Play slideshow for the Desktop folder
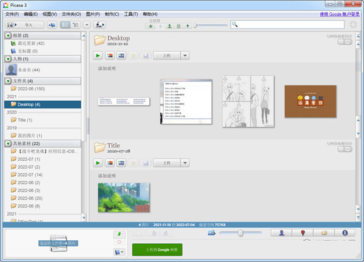The height and width of the screenshot is (262, 364). pyautogui.click(x=98, y=55)
